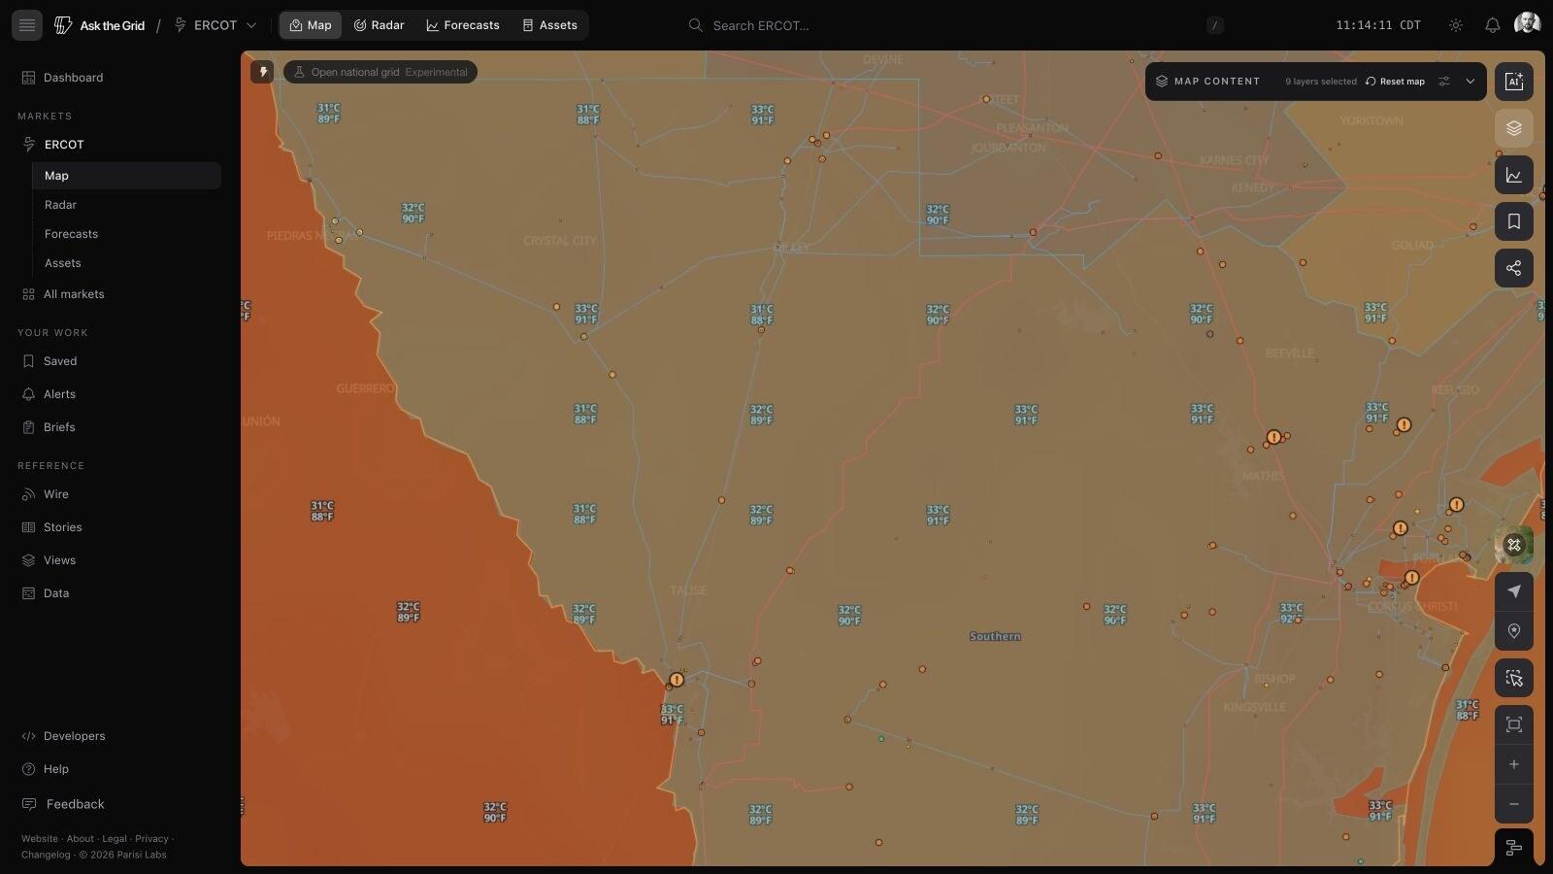Switch to the Map tab in top bar
Screen dimensions: 1553x874
311,25
